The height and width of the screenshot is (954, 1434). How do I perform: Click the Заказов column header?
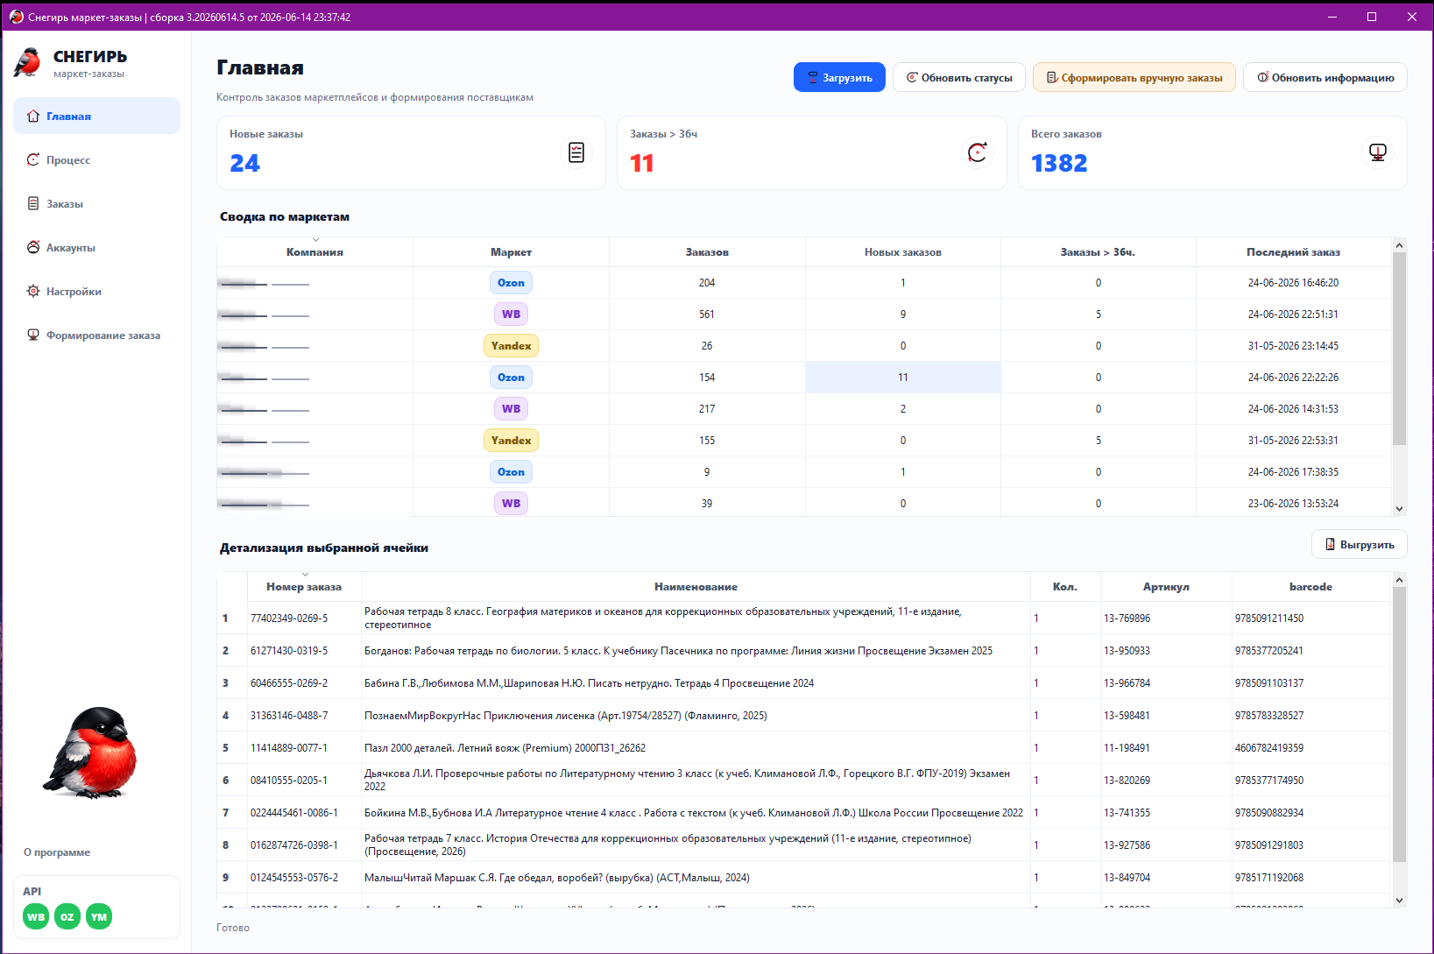point(707,252)
